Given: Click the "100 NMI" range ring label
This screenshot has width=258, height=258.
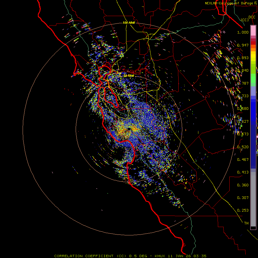Looking at the screenshot, I should click(x=129, y=23).
